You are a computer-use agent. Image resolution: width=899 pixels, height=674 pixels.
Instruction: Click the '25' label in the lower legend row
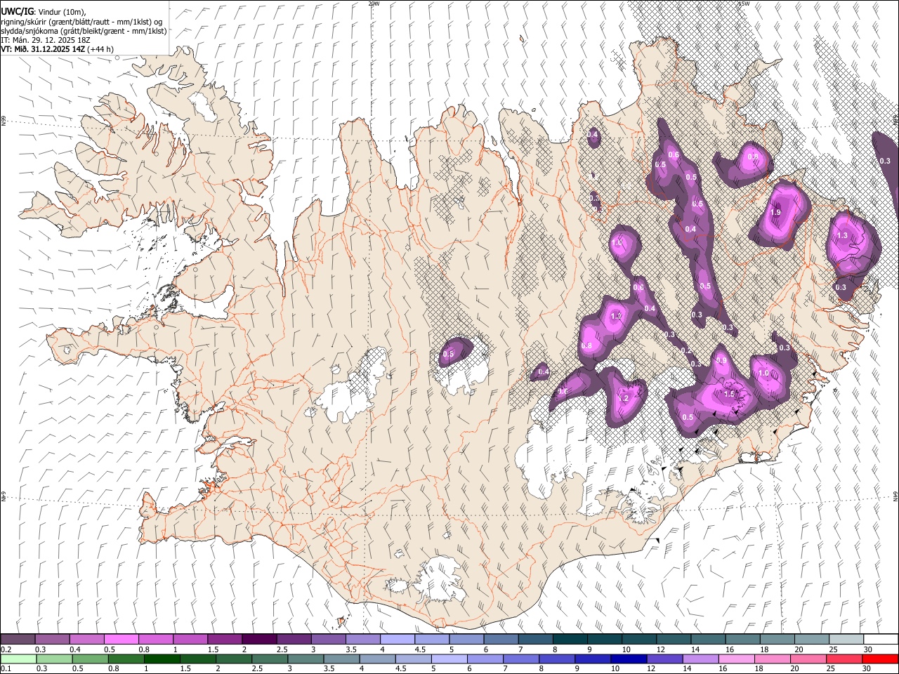pos(832,668)
